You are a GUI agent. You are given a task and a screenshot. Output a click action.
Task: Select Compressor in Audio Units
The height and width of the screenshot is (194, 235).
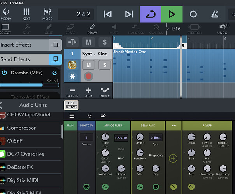[x=31, y=128]
